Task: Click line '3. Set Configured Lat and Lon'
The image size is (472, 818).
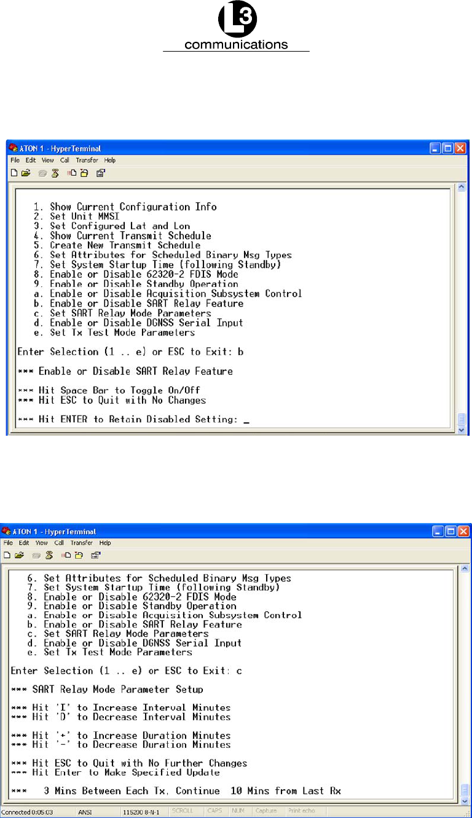Action: click(x=112, y=226)
